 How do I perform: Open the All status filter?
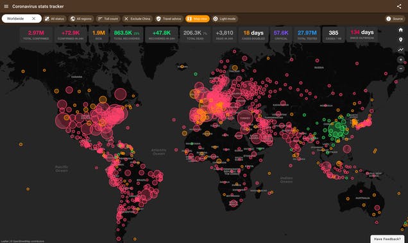(55, 19)
